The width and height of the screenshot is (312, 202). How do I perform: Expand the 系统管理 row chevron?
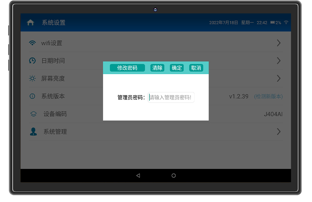(279, 132)
